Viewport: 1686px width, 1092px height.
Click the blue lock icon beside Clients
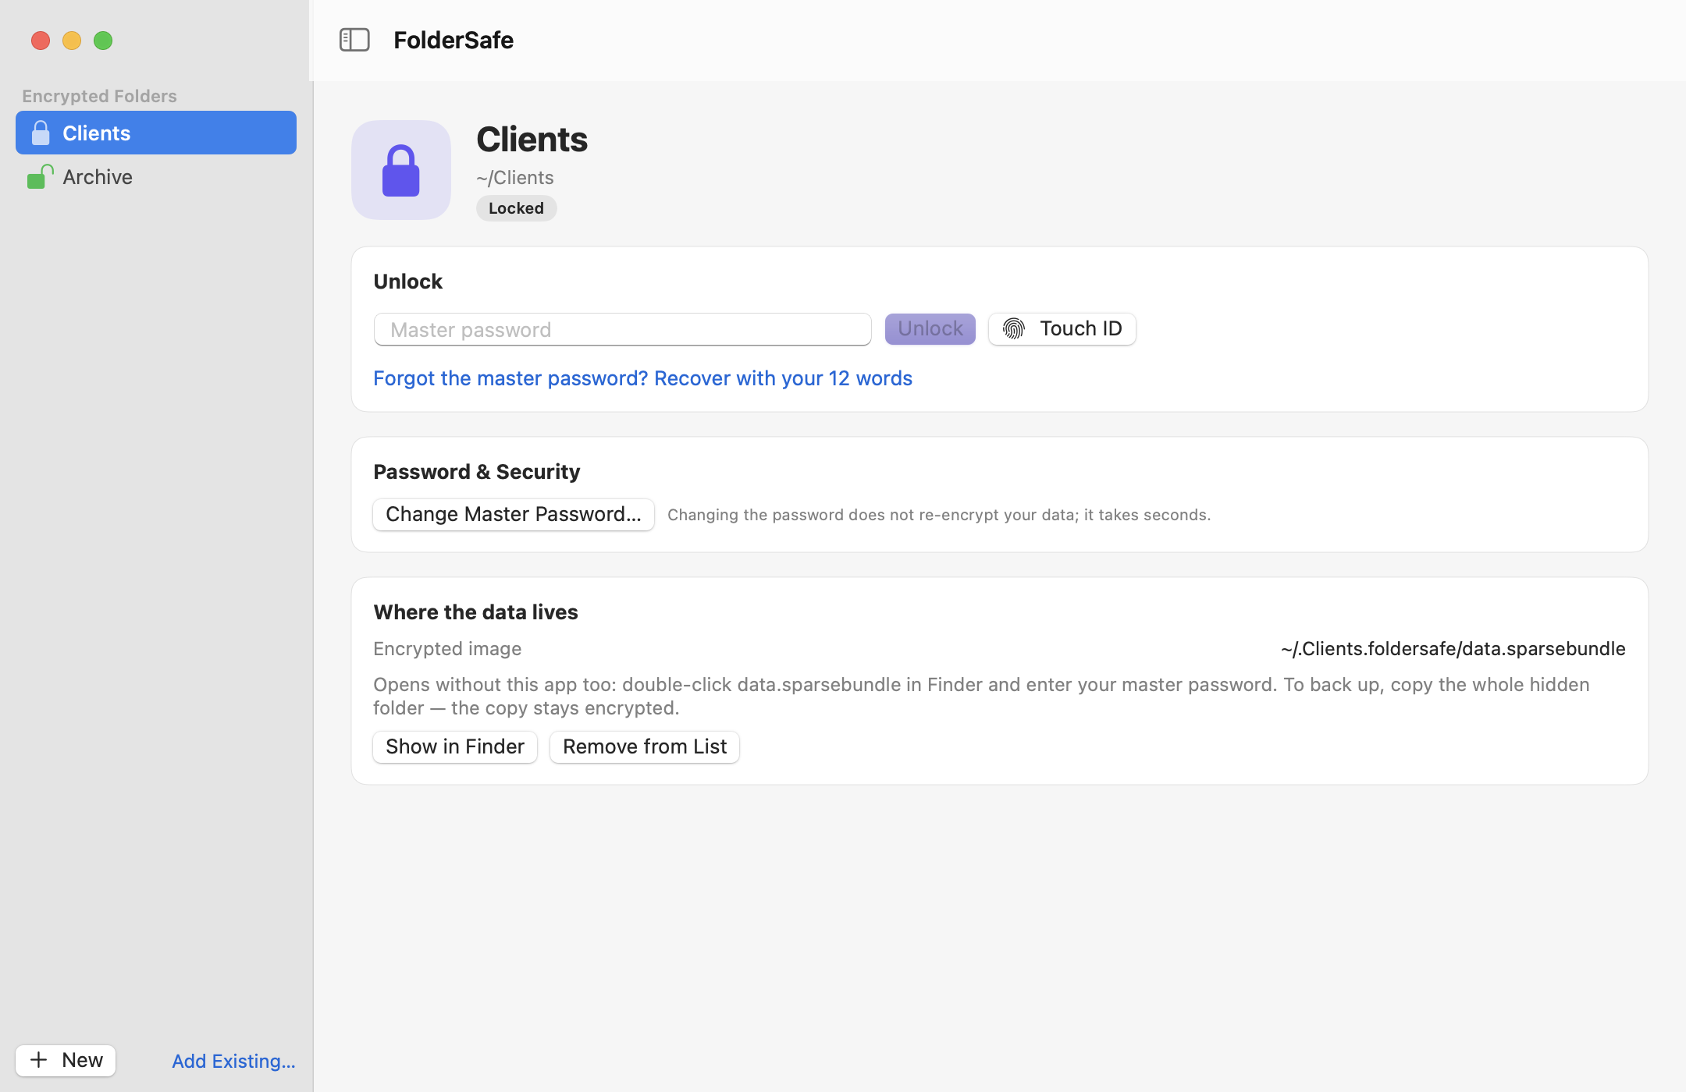pos(41,133)
